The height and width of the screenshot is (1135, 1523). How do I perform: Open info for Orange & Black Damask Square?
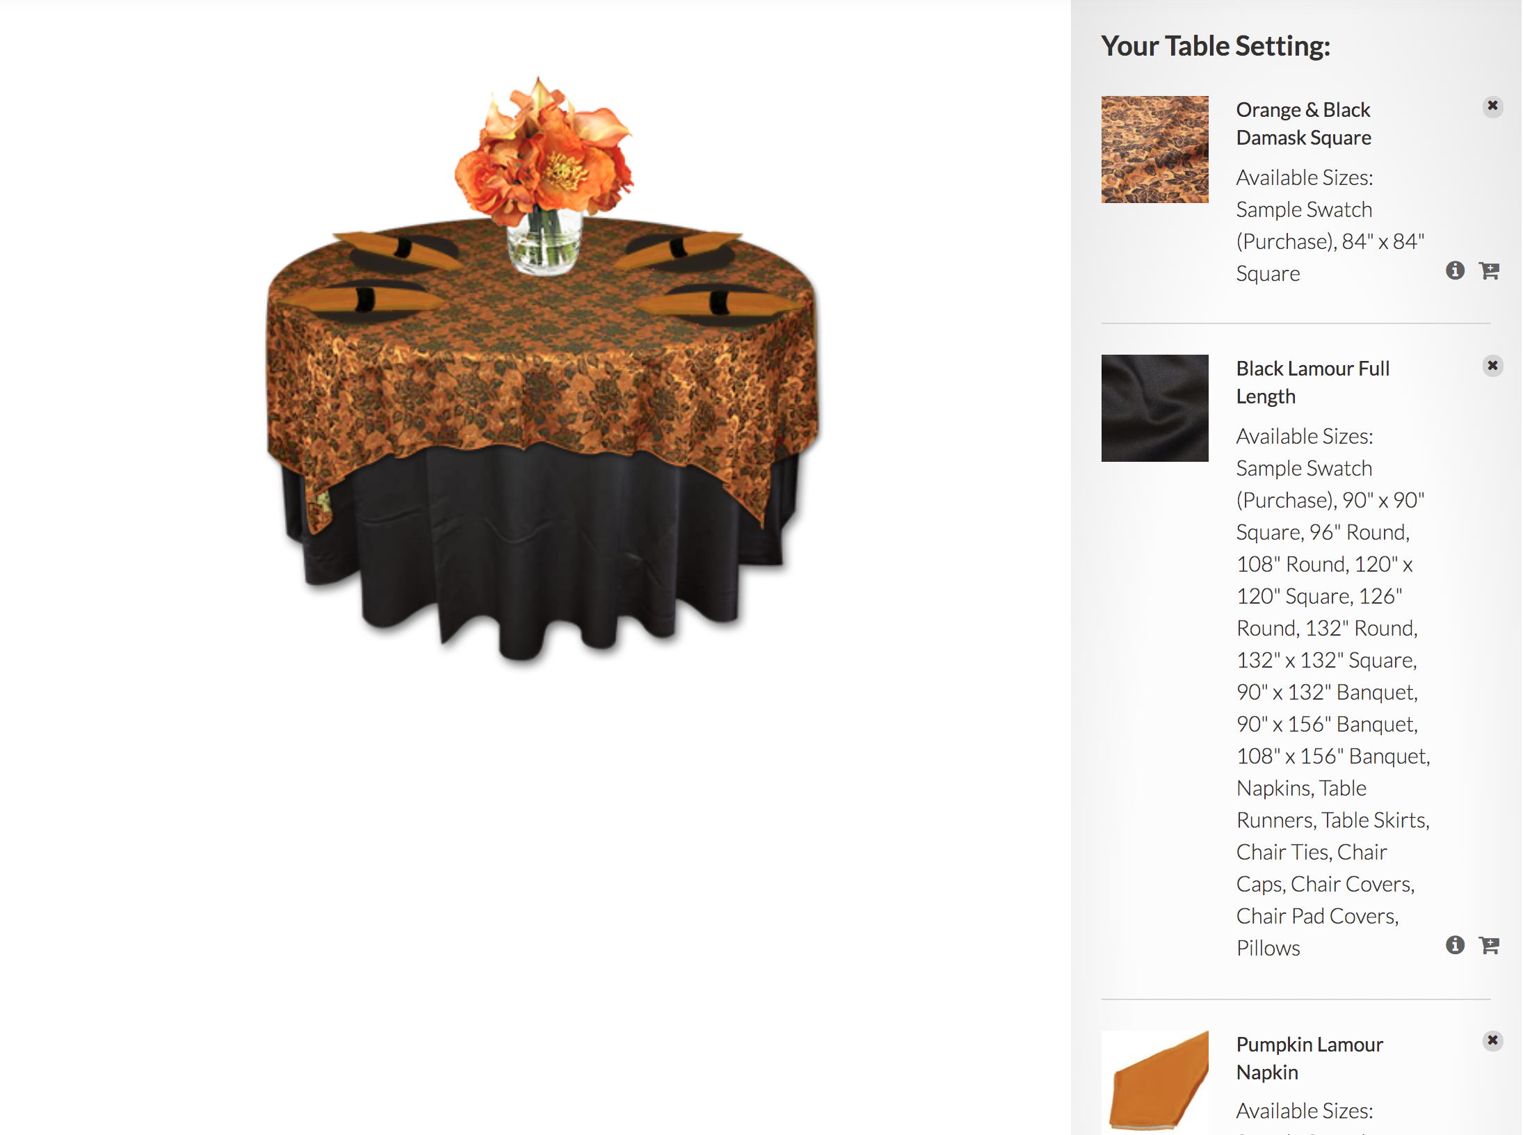click(1455, 271)
